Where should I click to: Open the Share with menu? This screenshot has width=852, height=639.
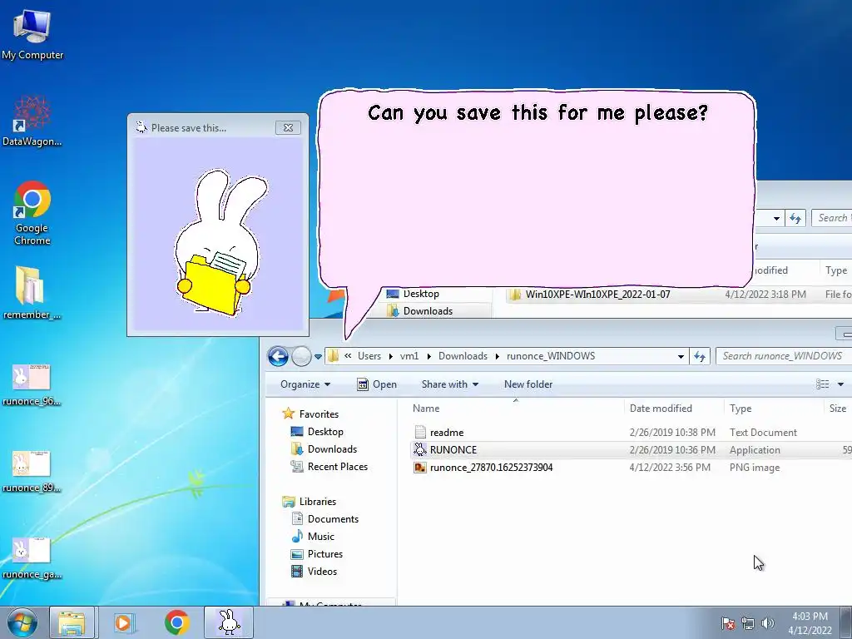click(x=450, y=384)
